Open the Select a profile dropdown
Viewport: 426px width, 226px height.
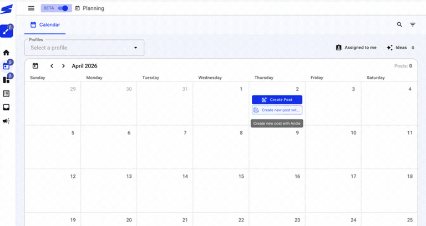pyautogui.click(x=84, y=48)
